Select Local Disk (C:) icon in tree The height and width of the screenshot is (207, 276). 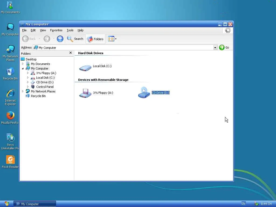33,78
